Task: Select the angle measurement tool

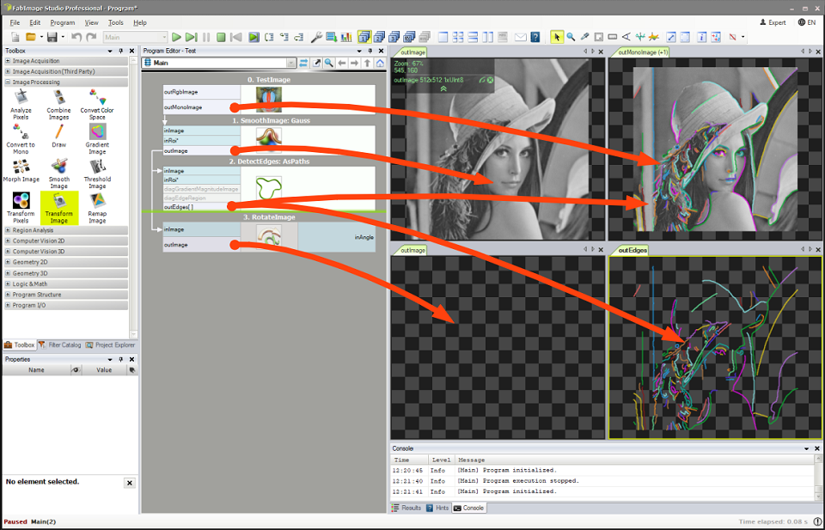Action: pos(626,37)
